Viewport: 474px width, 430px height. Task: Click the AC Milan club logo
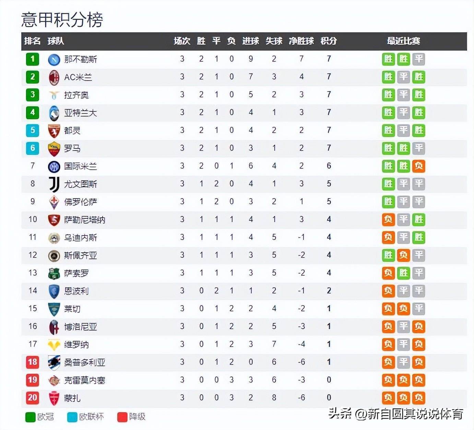(x=54, y=77)
